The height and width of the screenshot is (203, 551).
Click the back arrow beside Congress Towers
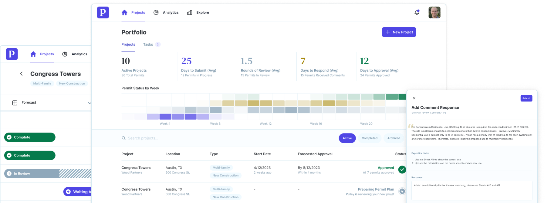click(x=21, y=74)
